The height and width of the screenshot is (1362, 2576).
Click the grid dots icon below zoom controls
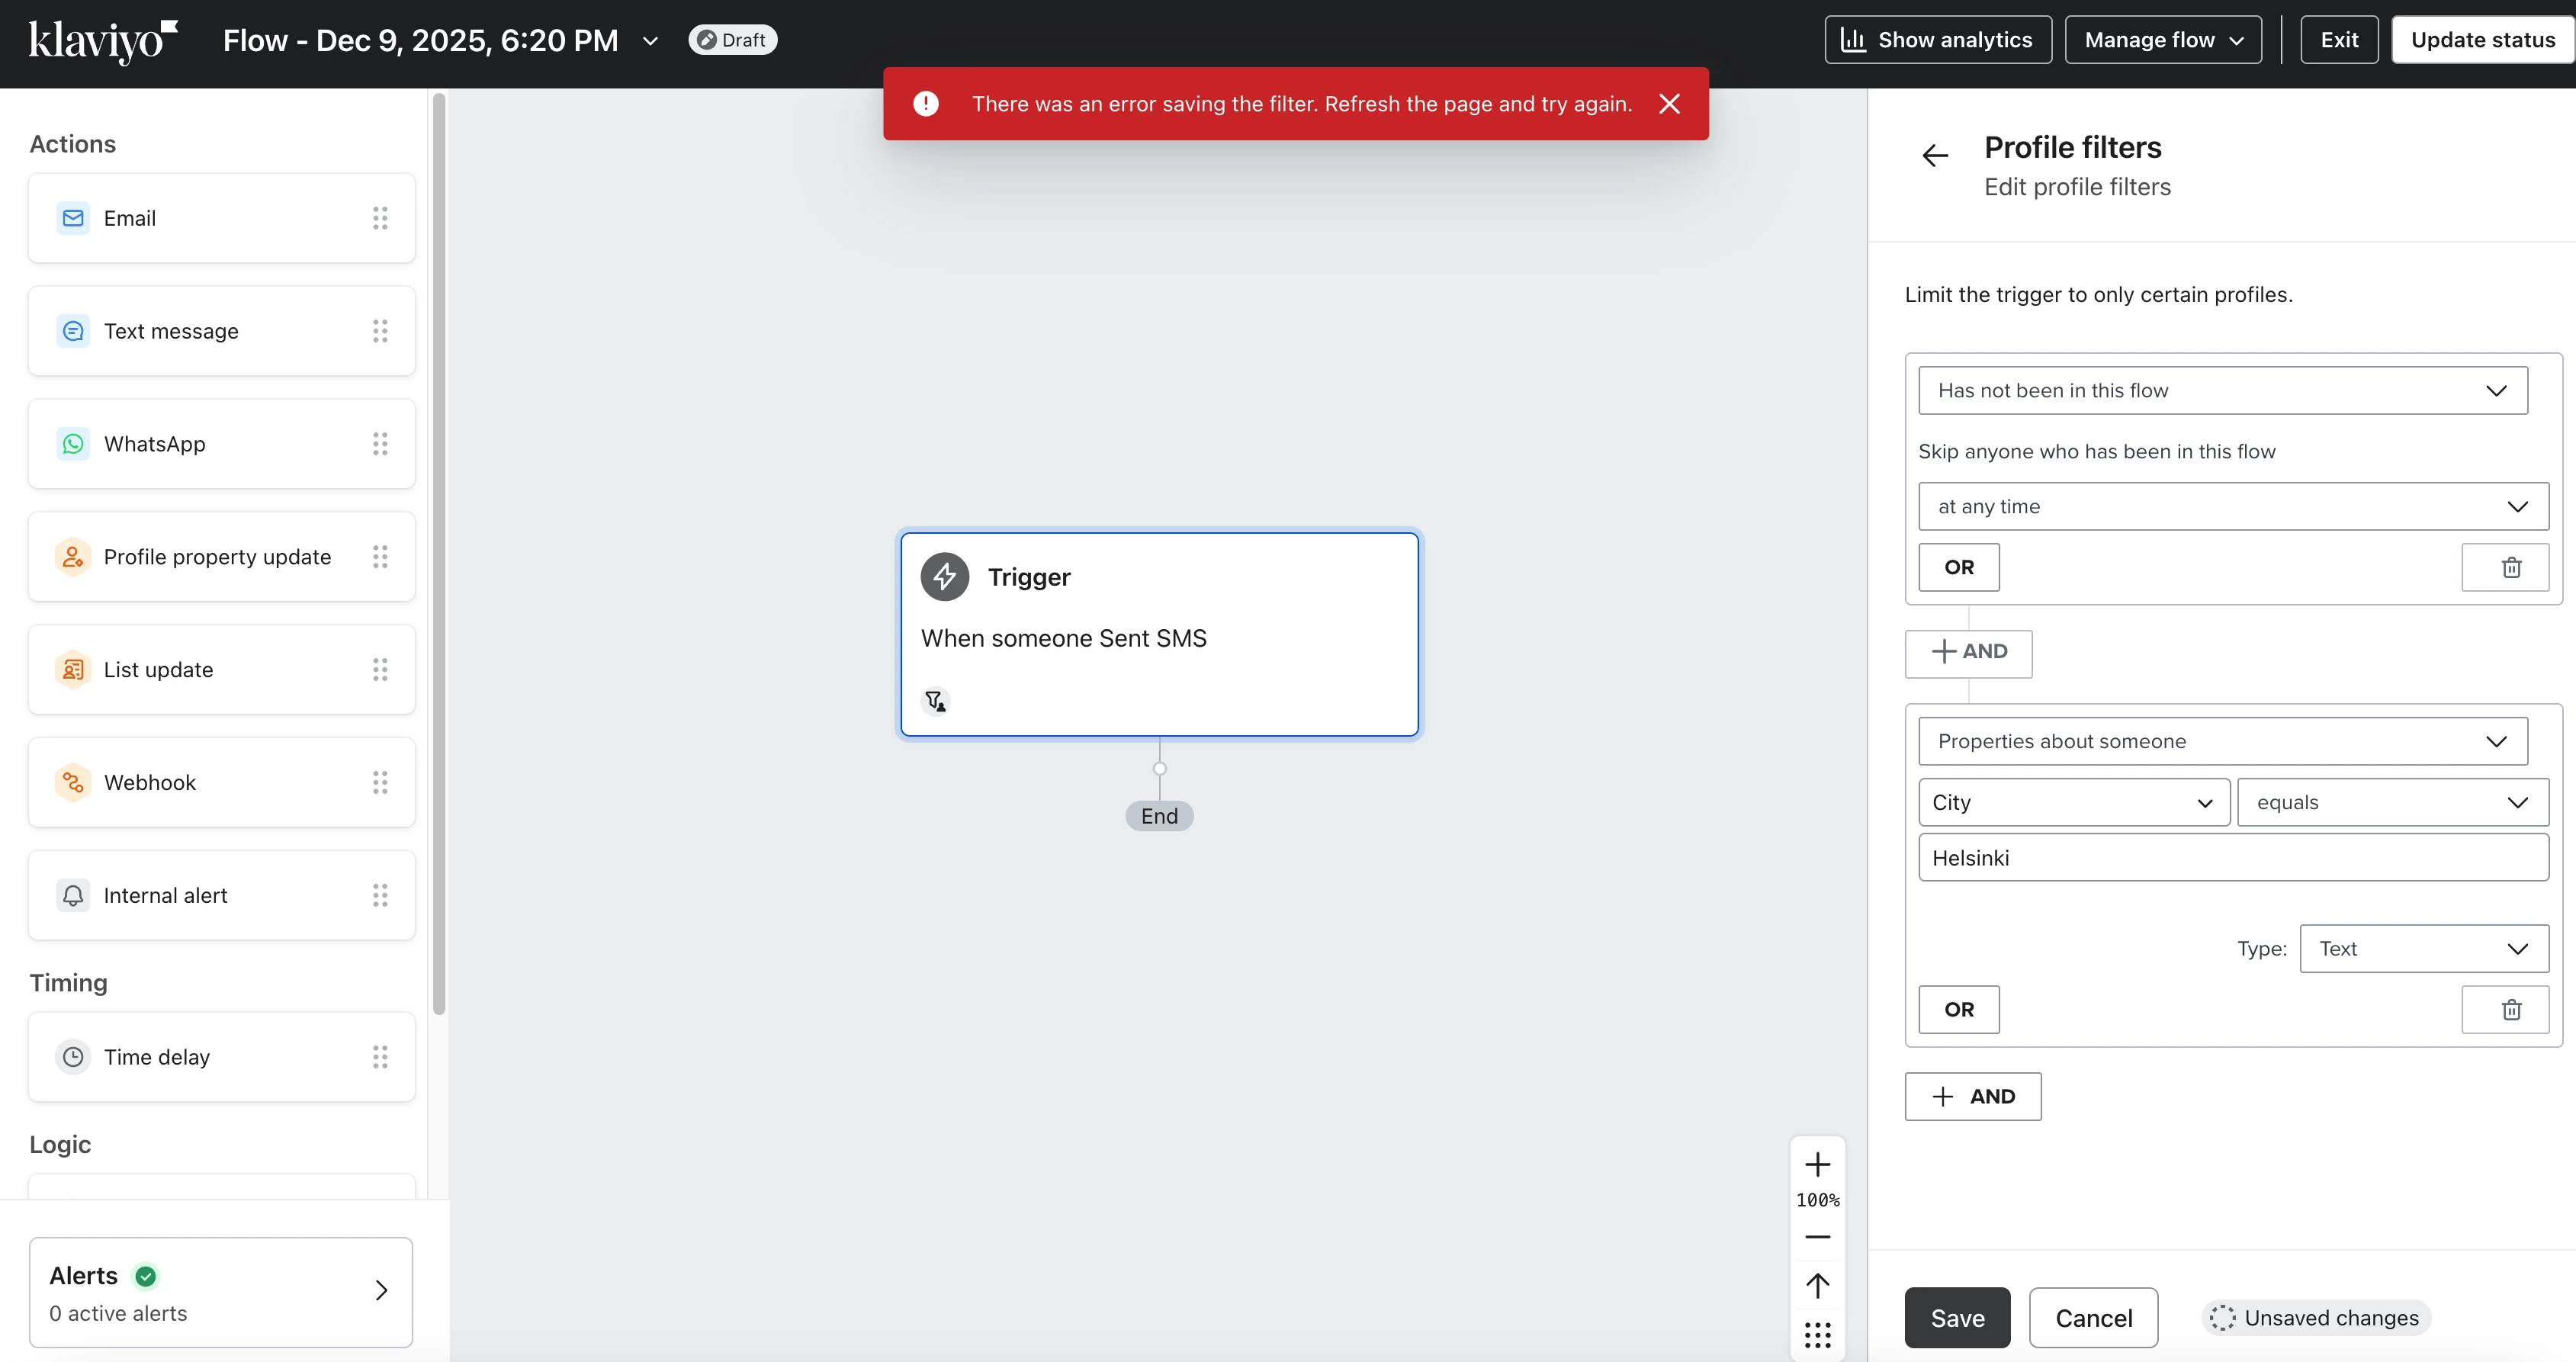click(x=1817, y=1334)
